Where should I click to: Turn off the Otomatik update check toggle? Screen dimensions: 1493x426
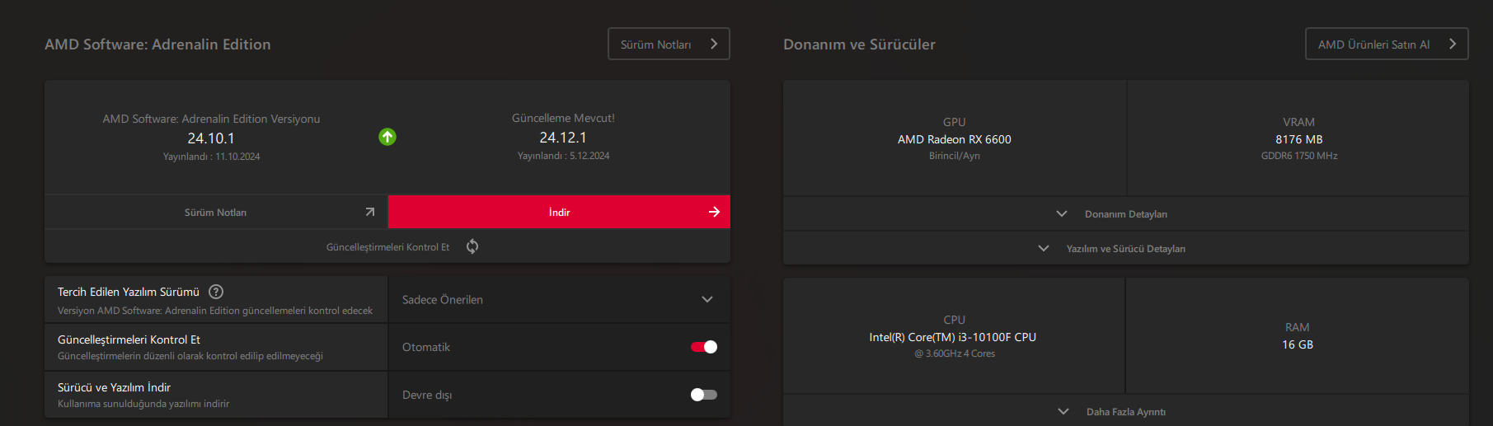coord(704,347)
